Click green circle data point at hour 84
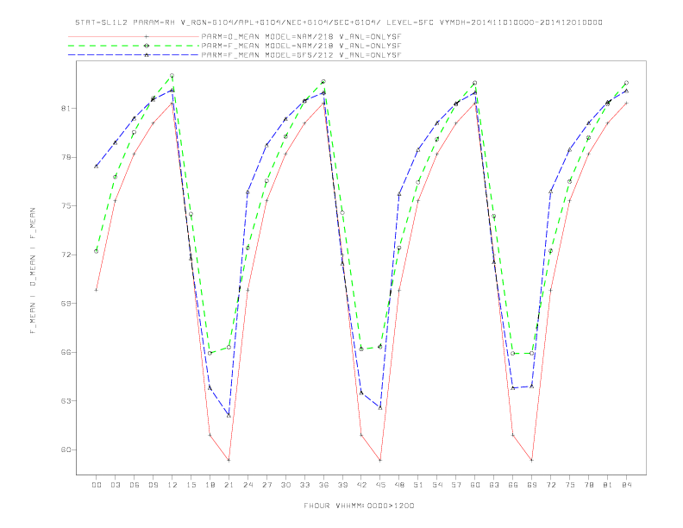Screen dimensions: 683x528 click(x=626, y=83)
